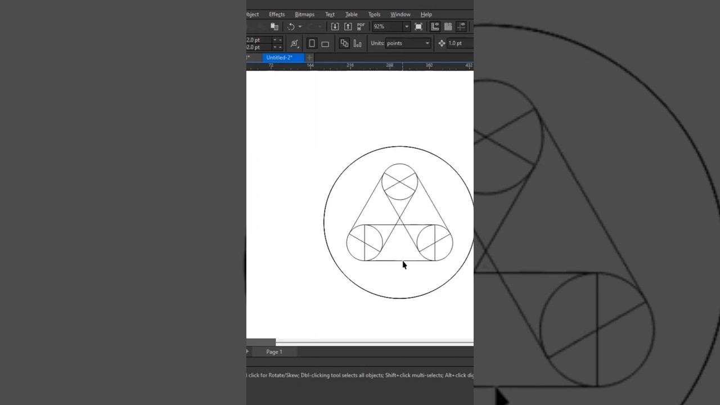Click the upper 2.0 pt size field
This screenshot has width=720, height=405.
pos(259,40)
